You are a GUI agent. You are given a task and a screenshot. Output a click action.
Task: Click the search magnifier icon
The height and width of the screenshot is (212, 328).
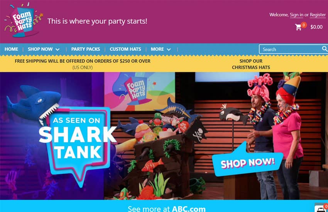click(x=325, y=49)
